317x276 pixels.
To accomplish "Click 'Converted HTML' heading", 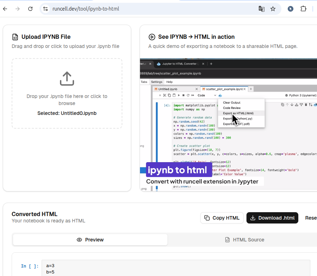I will click(x=35, y=214).
